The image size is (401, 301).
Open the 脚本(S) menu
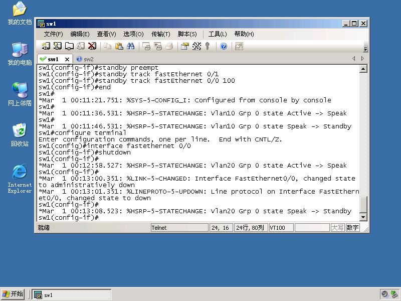(x=187, y=34)
